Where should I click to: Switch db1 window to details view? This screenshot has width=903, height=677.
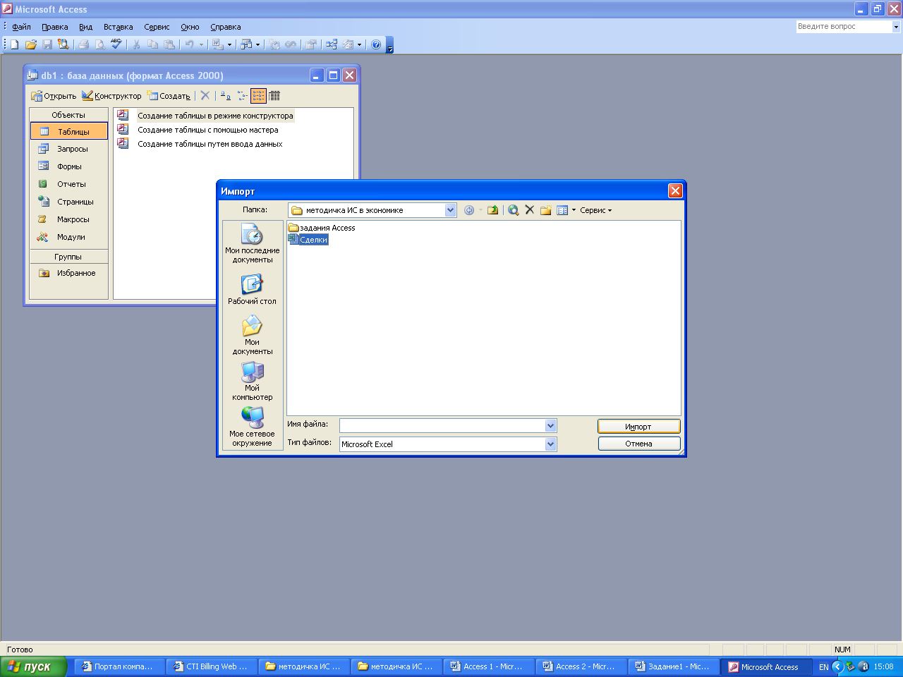(x=274, y=96)
